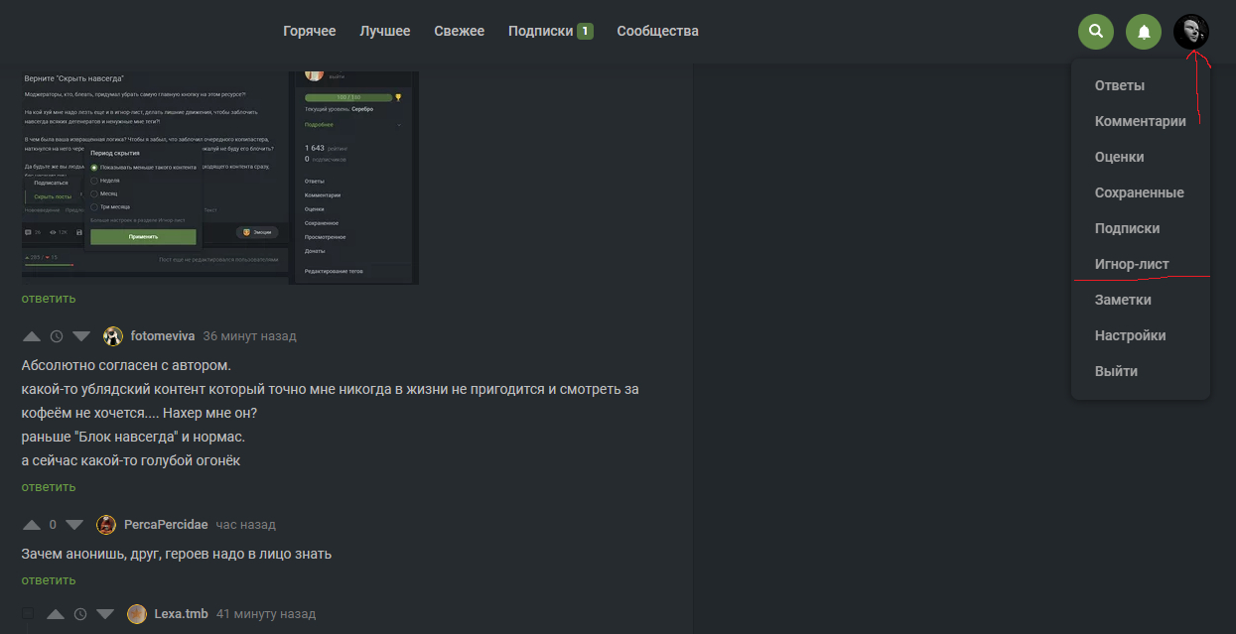Open the PercaPercidae username link

tap(166, 525)
